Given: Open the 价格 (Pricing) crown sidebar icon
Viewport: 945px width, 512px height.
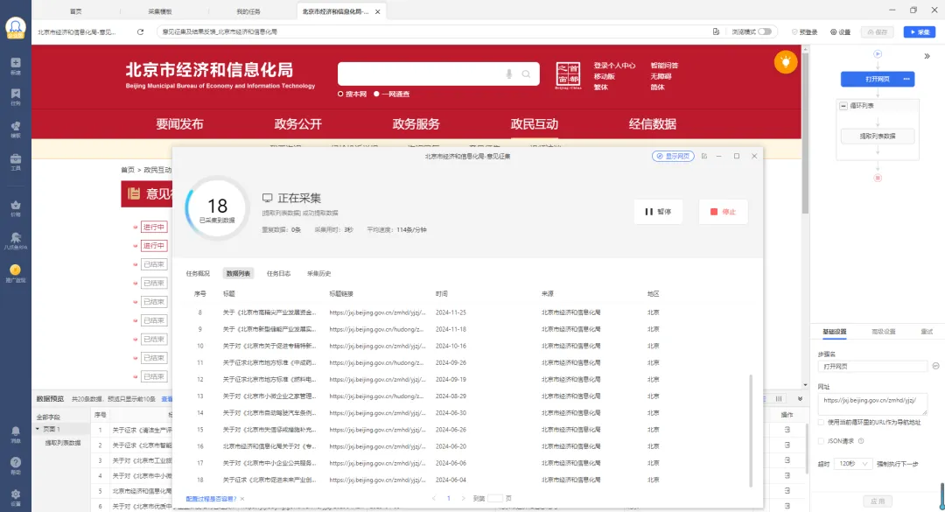Looking at the screenshot, I should click(16, 208).
